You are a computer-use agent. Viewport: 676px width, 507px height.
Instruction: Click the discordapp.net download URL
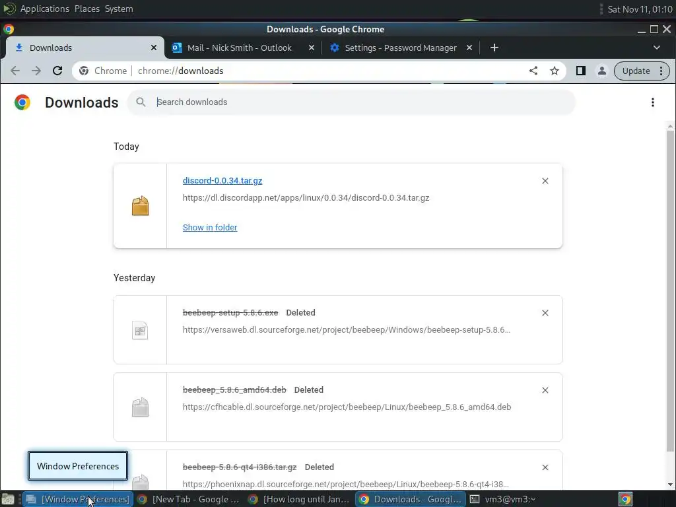point(306,198)
